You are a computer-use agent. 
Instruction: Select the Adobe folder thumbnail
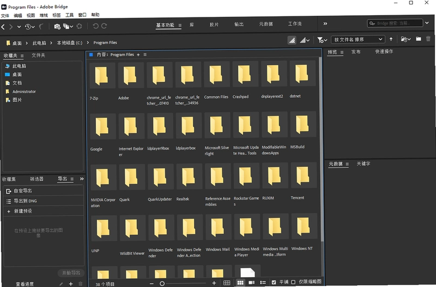(x=130, y=76)
